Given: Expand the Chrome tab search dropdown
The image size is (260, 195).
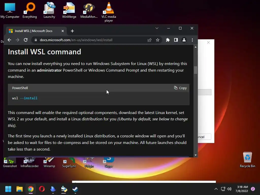Looking at the screenshot, I should click(157, 28).
